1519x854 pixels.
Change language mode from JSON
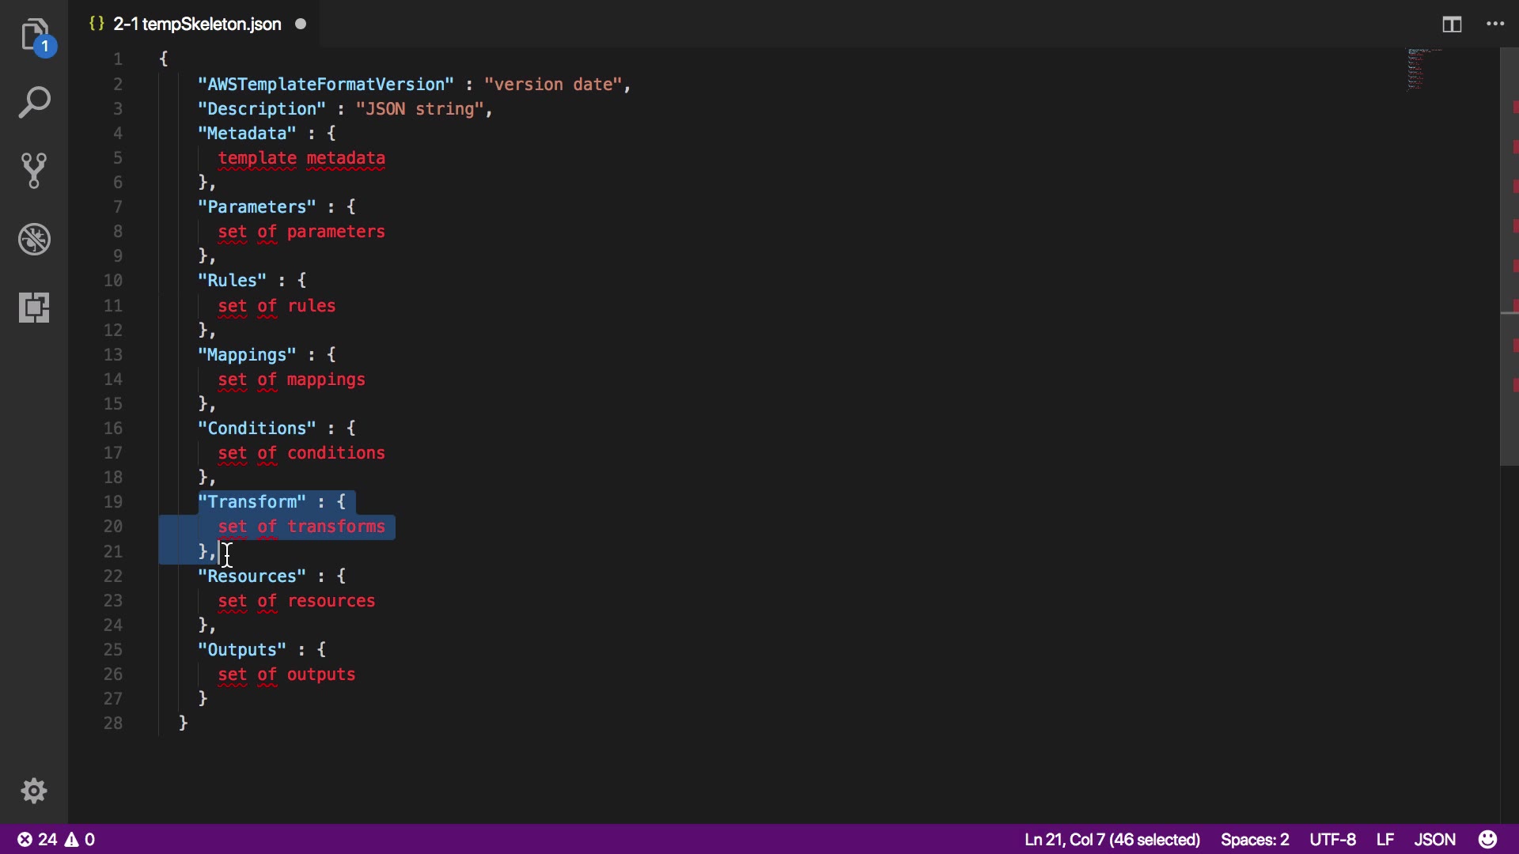(x=1434, y=839)
